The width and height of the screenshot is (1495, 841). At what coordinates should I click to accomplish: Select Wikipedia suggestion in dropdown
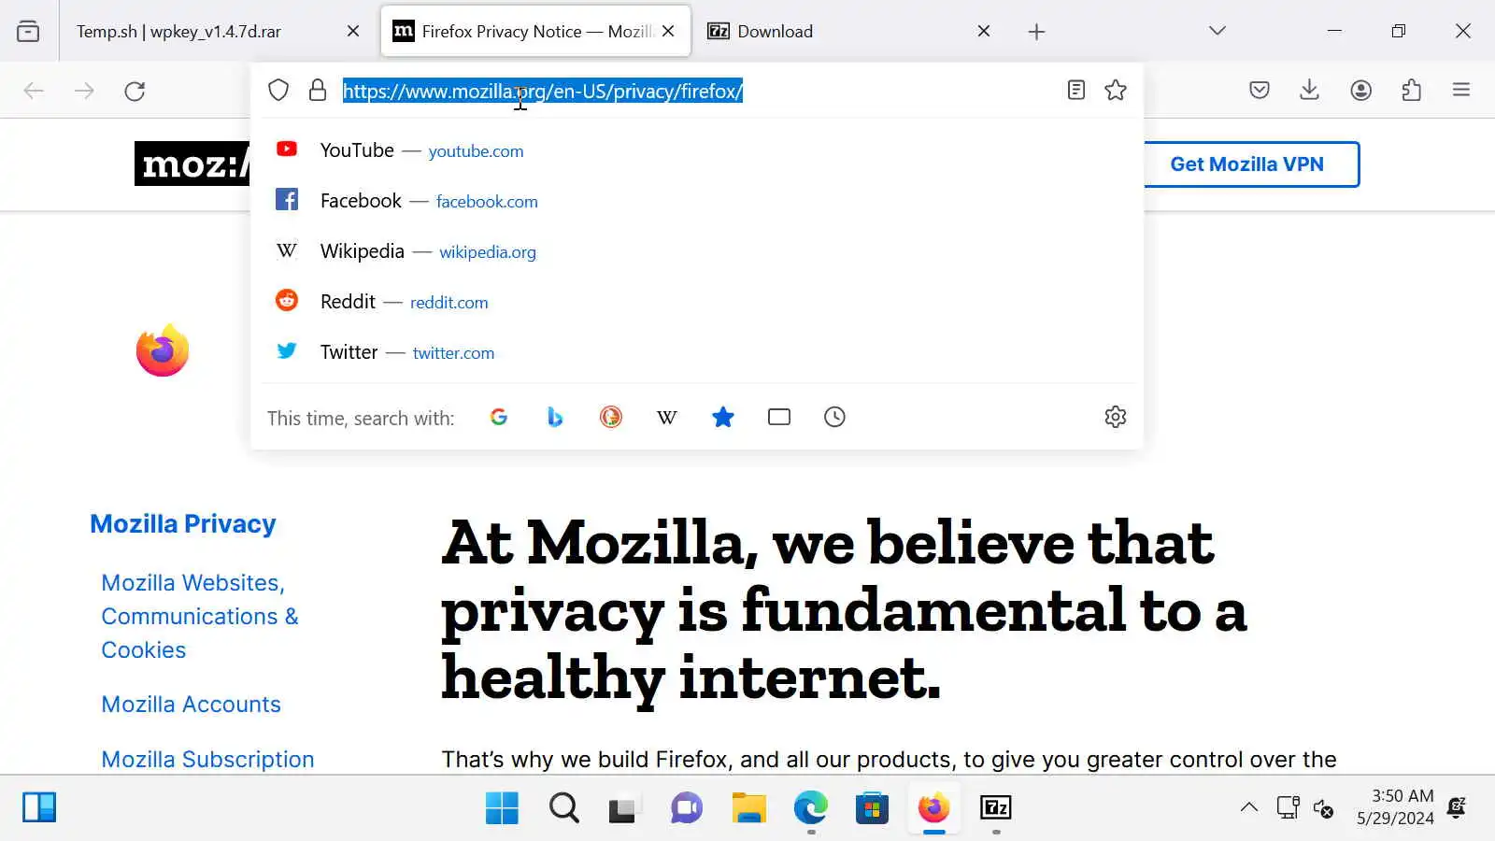(697, 251)
